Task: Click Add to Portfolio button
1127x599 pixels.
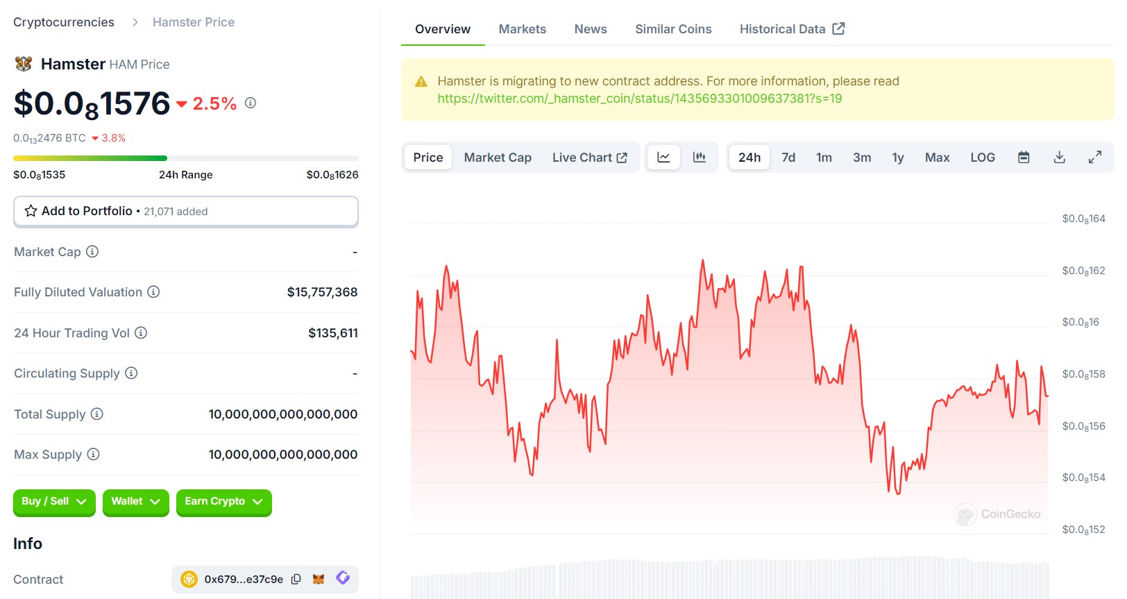Action: [x=186, y=211]
